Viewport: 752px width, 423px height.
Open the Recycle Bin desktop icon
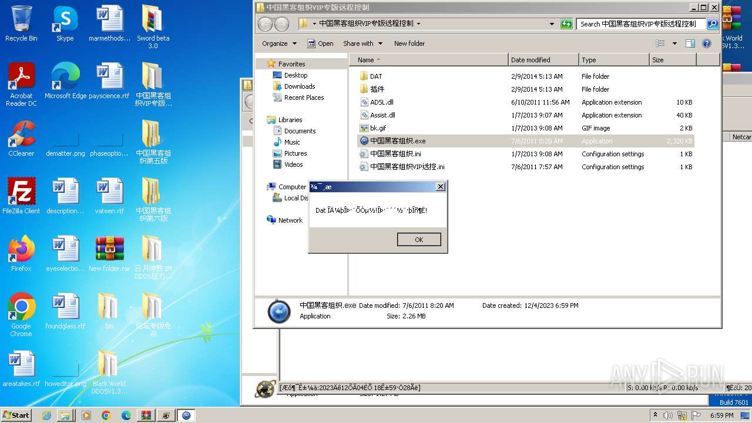21,24
